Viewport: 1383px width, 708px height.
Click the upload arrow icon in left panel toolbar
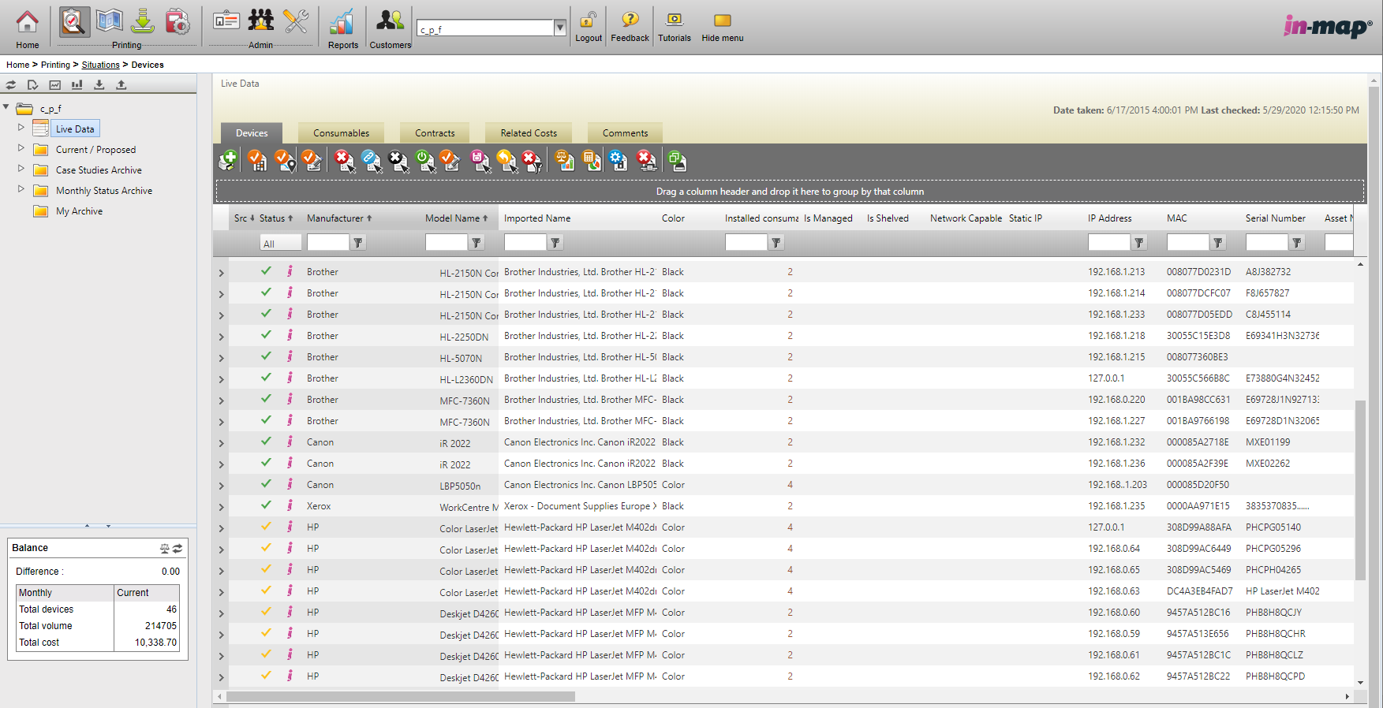[121, 84]
